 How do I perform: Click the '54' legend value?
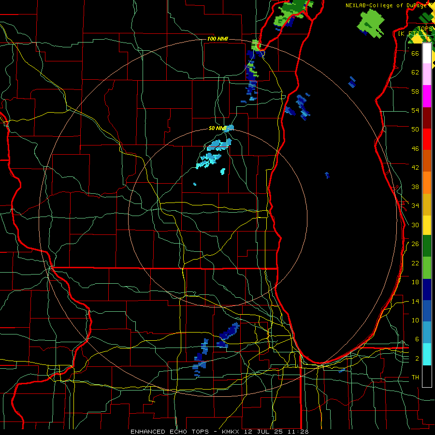(415, 110)
